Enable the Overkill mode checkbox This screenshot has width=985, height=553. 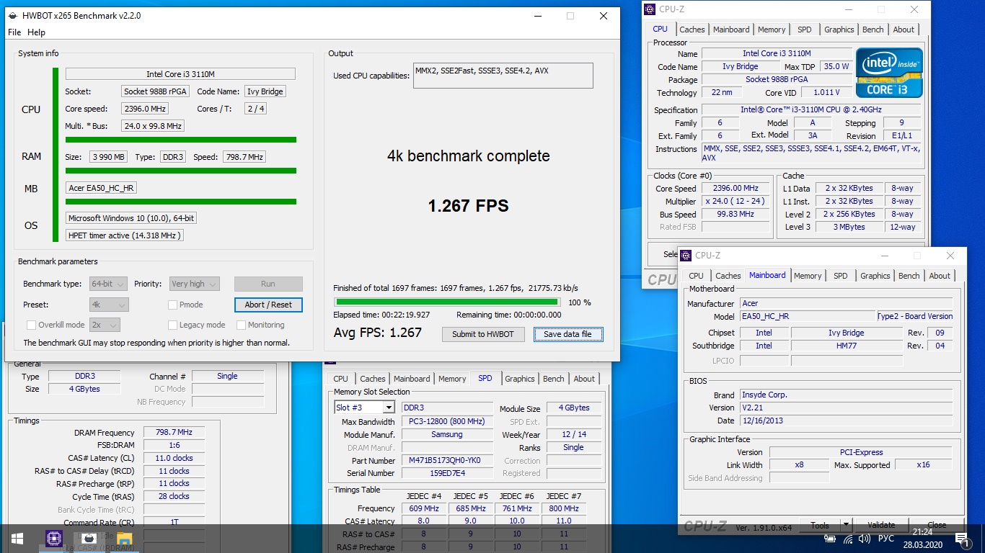(x=31, y=325)
